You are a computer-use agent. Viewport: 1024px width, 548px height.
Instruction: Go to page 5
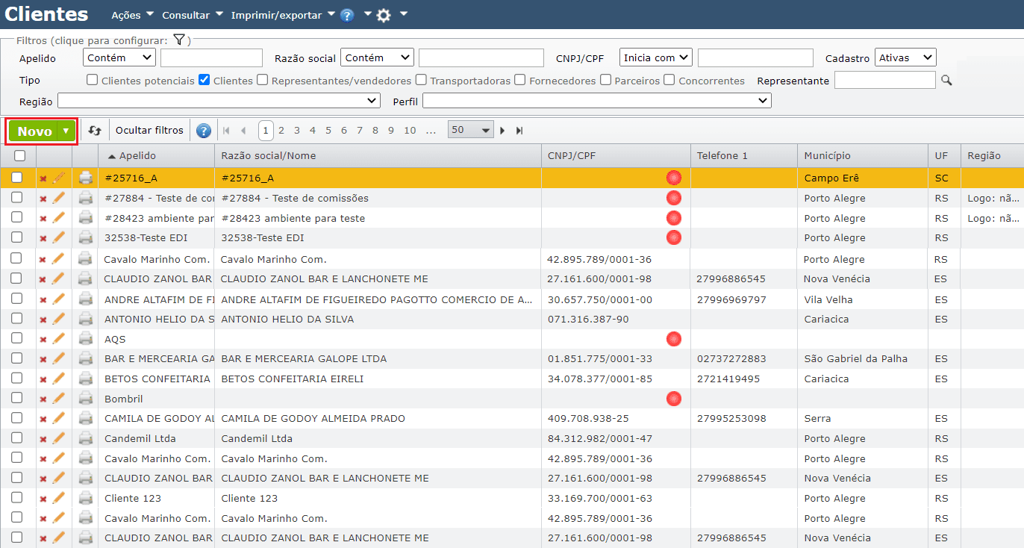(328, 130)
